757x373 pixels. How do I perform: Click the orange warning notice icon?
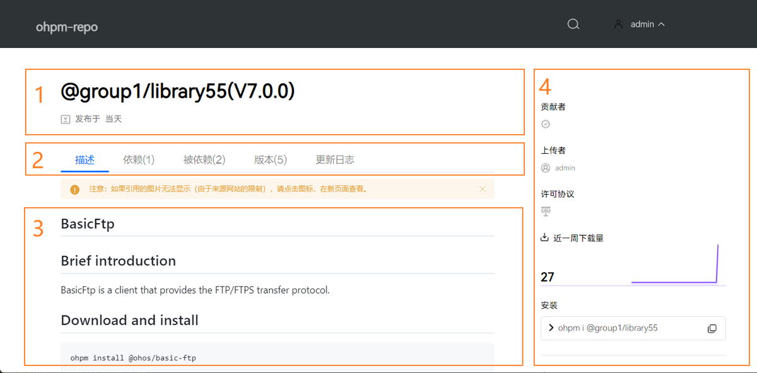pyautogui.click(x=75, y=189)
